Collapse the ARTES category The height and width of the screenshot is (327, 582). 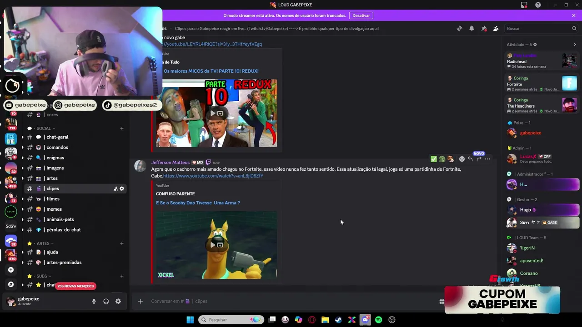tap(43, 243)
